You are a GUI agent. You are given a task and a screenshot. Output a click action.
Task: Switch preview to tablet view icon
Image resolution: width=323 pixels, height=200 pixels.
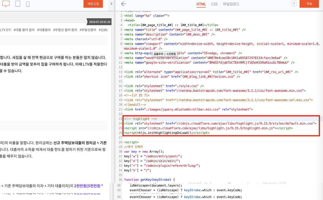click(18, 4)
